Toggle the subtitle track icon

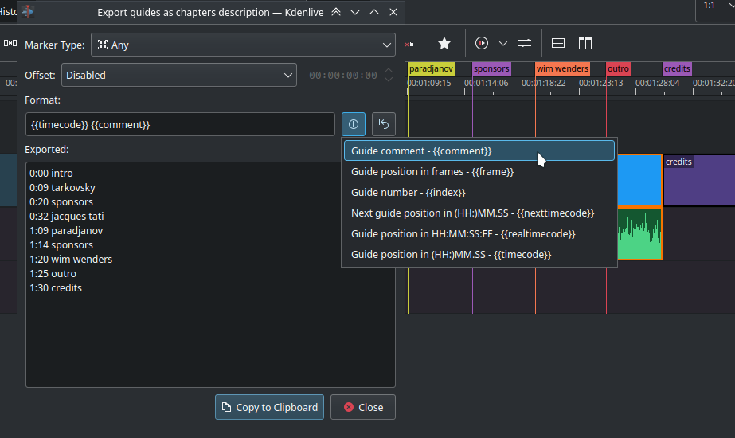tap(559, 44)
